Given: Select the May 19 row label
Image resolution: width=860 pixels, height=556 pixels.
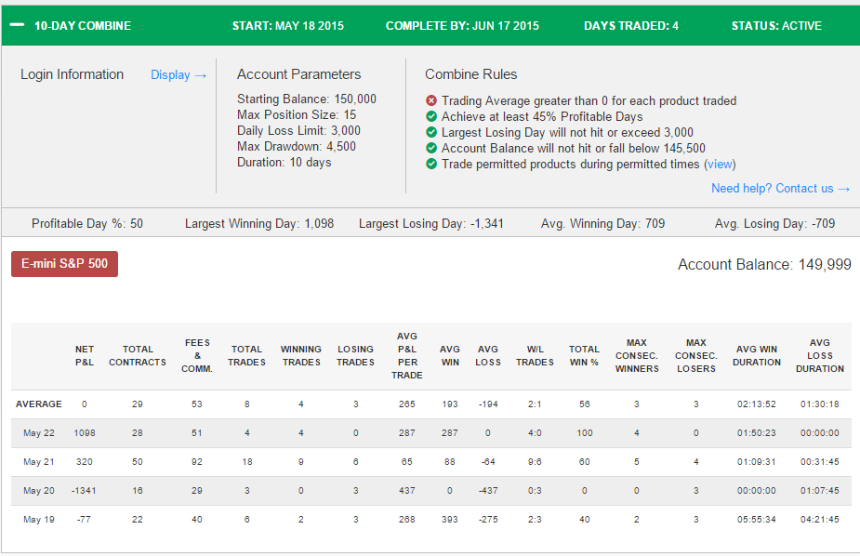Looking at the screenshot, I should point(39,519).
